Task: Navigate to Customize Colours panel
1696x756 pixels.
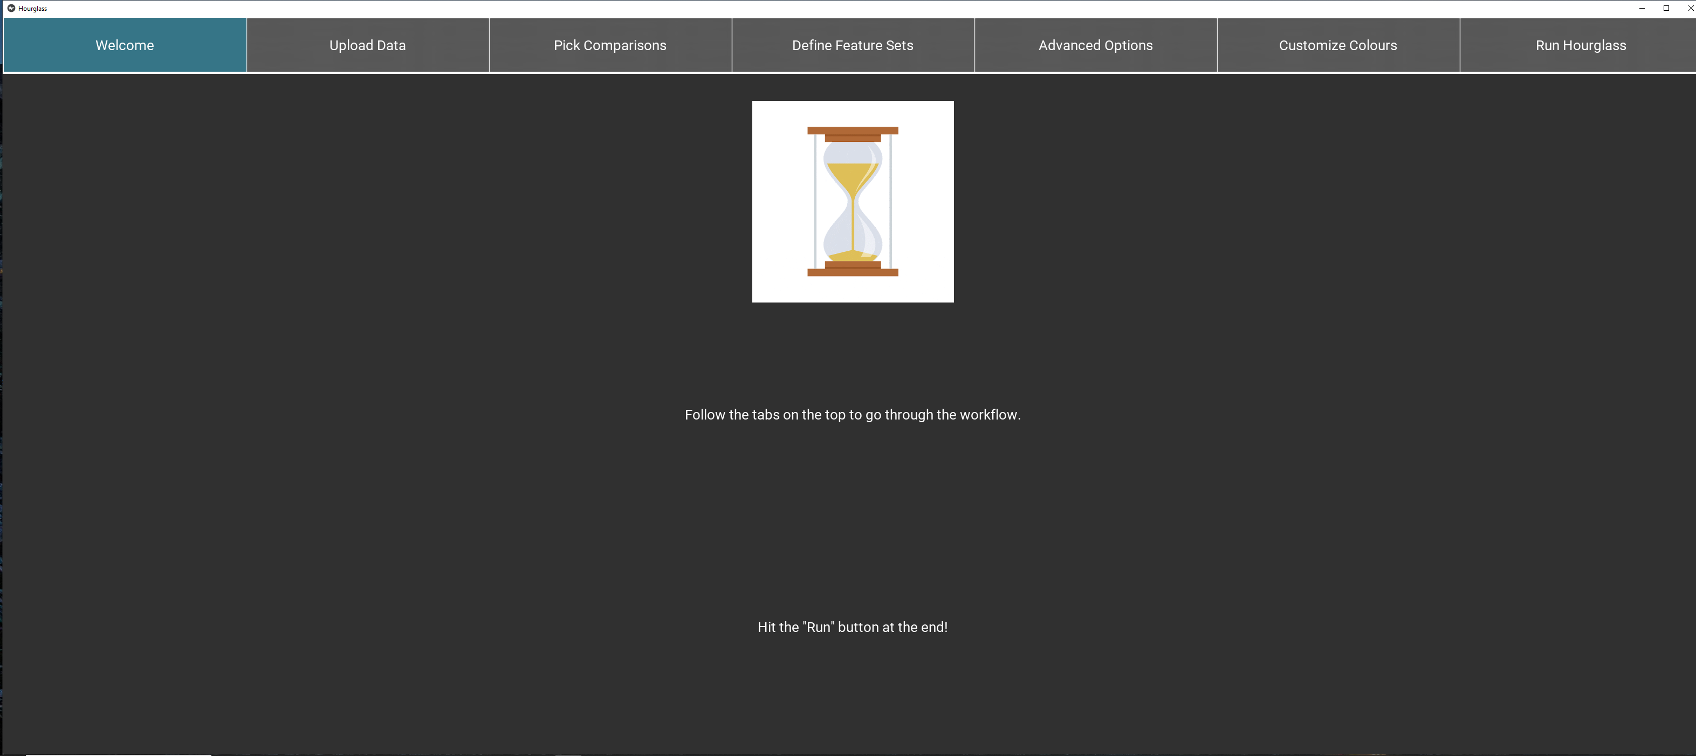Action: pos(1339,45)
